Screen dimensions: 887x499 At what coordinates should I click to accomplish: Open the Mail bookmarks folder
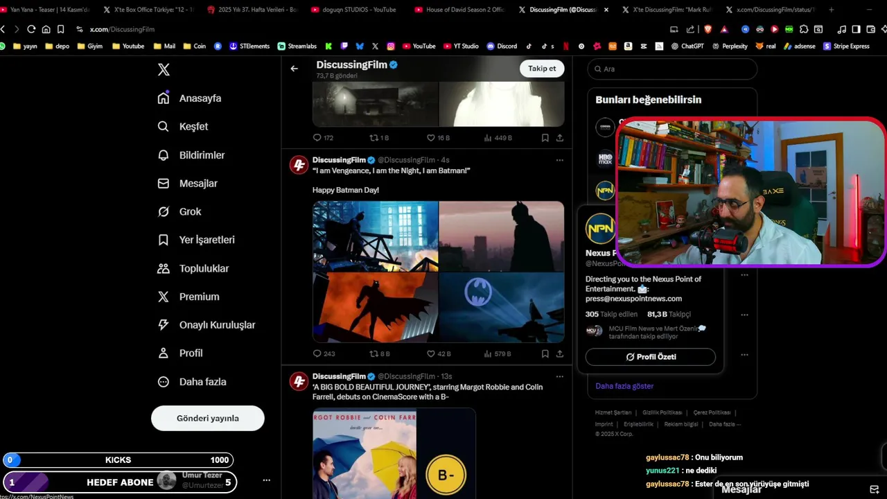coord(164,46)
